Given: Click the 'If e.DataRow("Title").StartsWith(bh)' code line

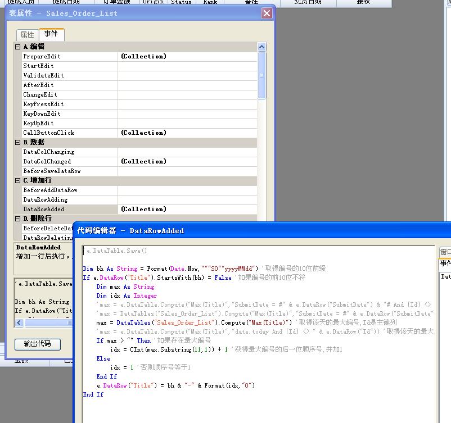Looking at the screenshot, I should point(194,278).
